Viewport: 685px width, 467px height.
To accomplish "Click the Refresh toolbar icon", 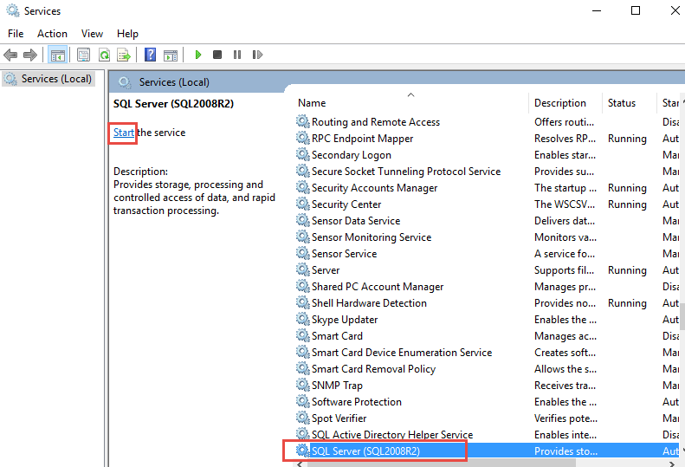I will click(104, 55).
